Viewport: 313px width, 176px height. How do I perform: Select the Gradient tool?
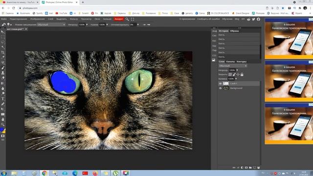pyautogui.click(x=2, y=83)
